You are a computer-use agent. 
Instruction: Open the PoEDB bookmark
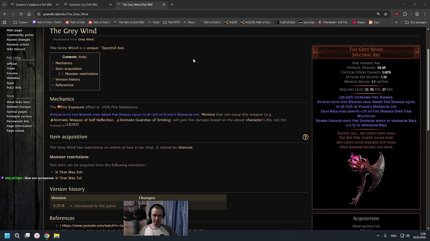tap(231, 22)
